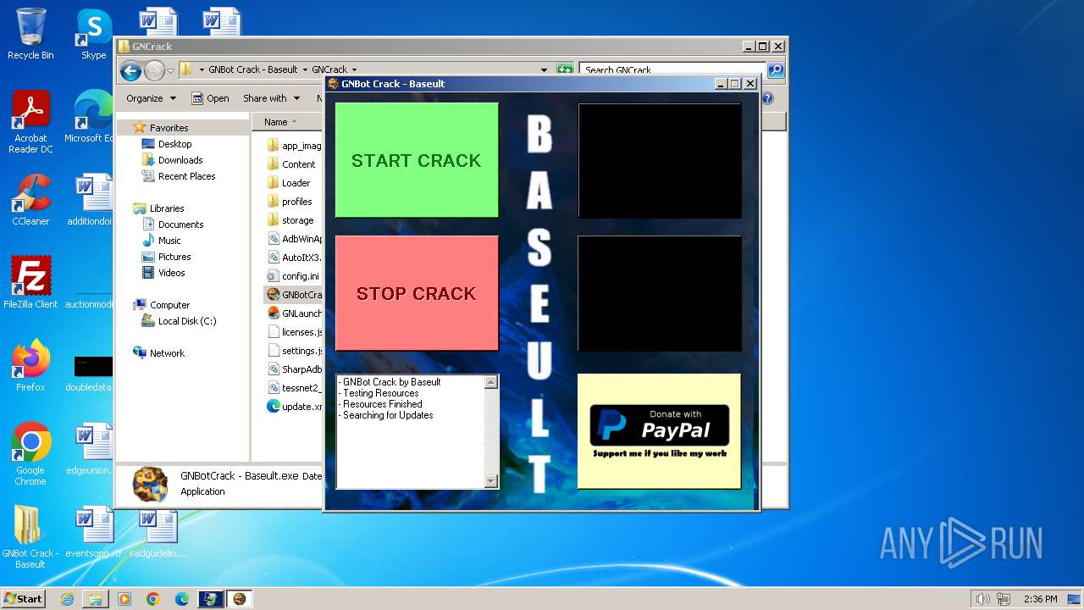Viewport: 1084px width, 610px height.
Task: Expand the GNBot Crack - Baseult breadcrumb arrow
Action: (x=305, y=69)
